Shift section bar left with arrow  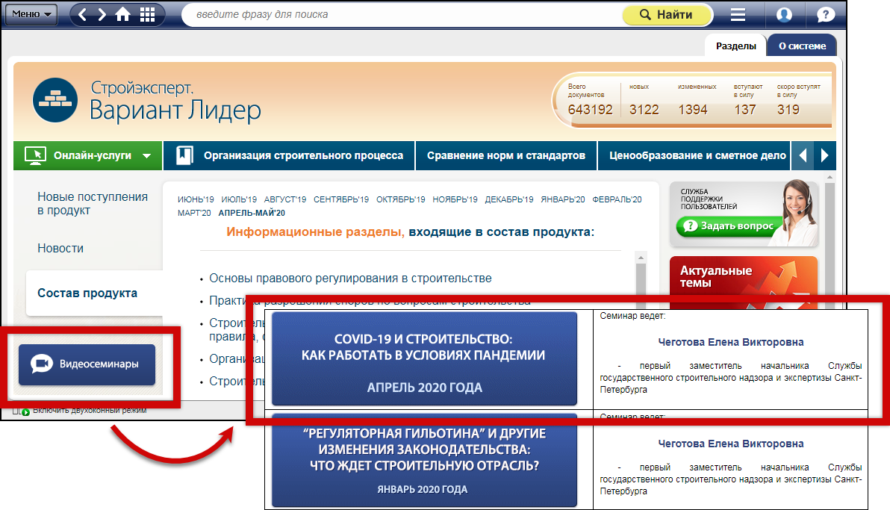click(x=803, y=155)
